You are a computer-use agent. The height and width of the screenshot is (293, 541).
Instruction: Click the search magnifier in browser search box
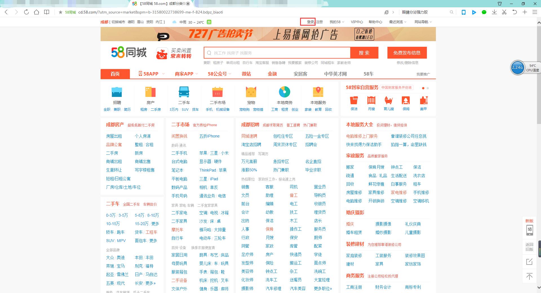tap(451, 12)
